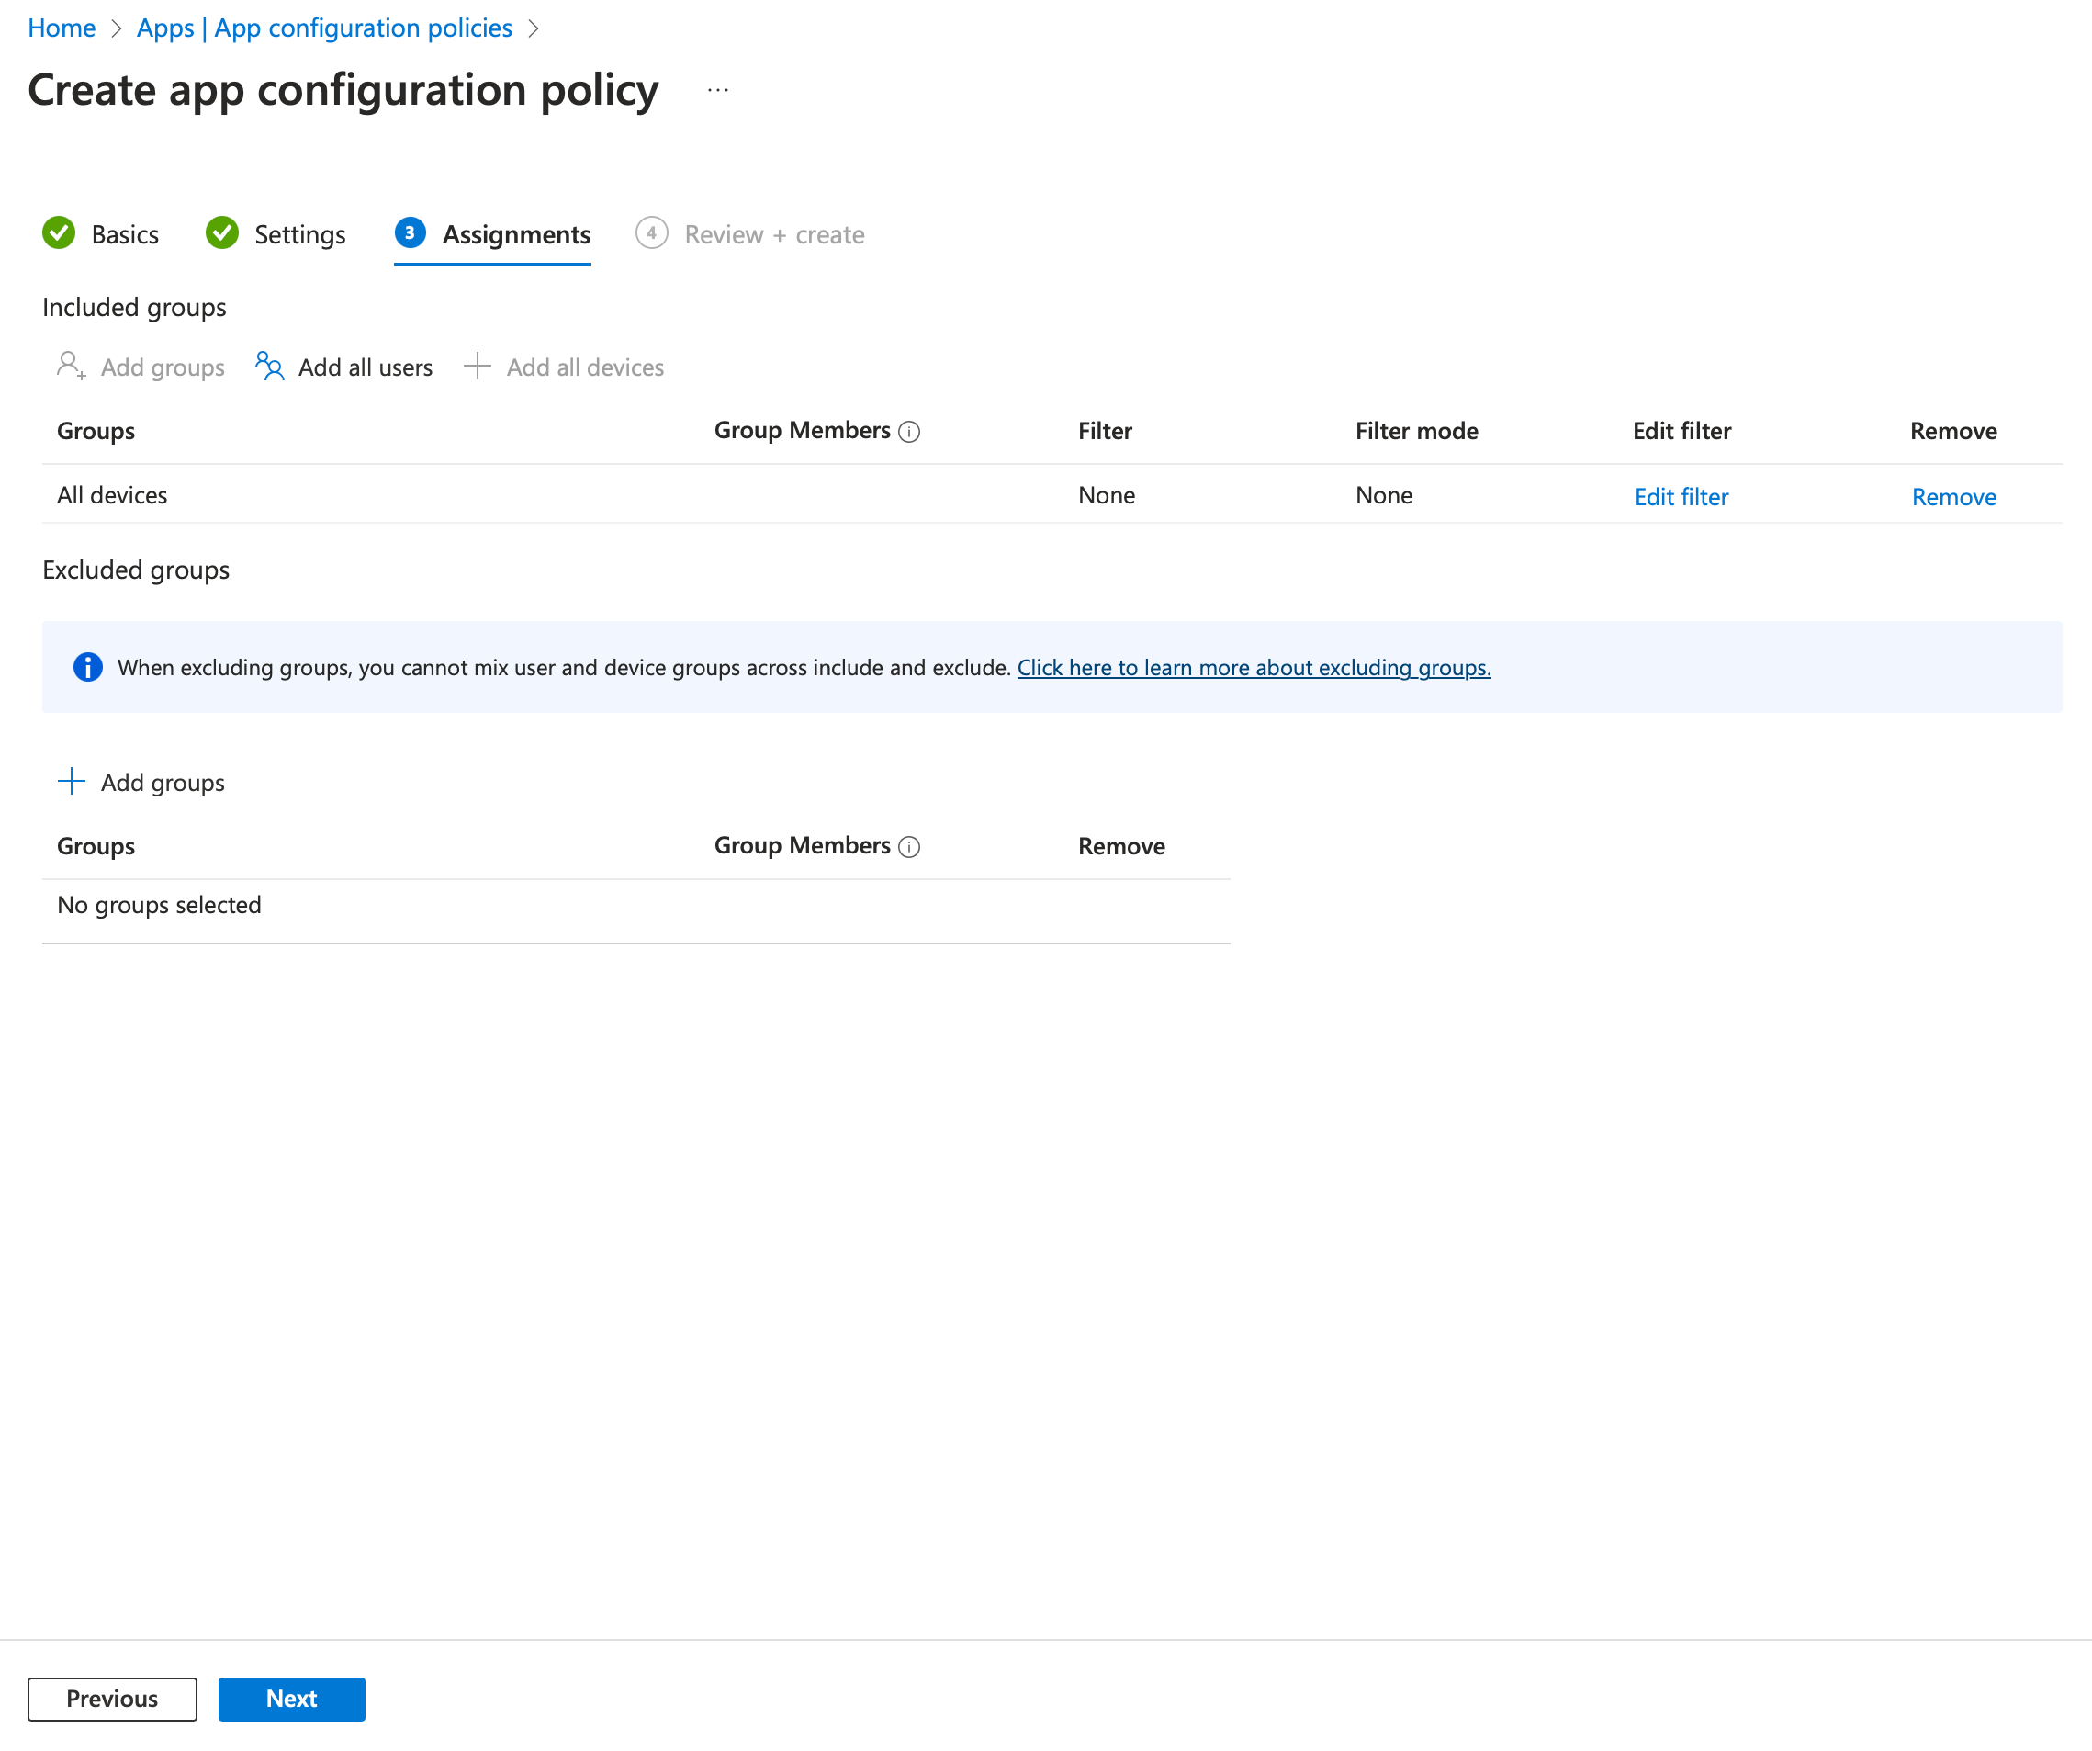
Task: Click the info icon beside included Group Members
Action: pos(908,432)
